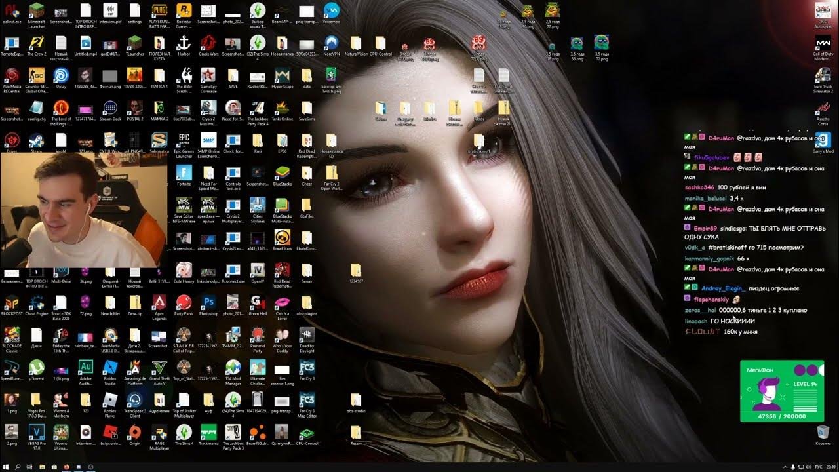Select the Uplay desktop icon
Screen dimensions: 839x472
[61, 75]
